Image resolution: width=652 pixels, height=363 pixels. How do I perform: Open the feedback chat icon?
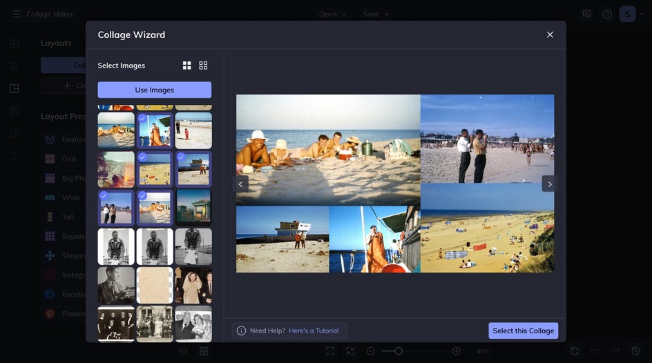point(586,14)
